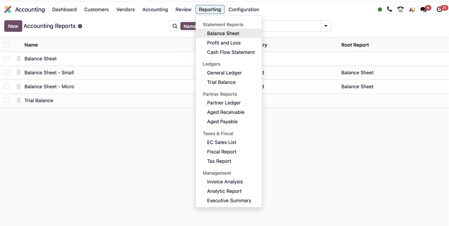The width and height of the screenshot is (449, 226).
Task: Open the Trial Balance record in list
Action: (39, 100)
